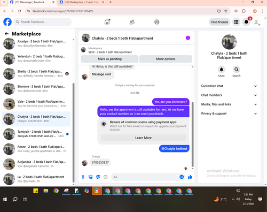Open Tamiyah's unread conversation
The image size is (267, 212).
coord(36,134)
